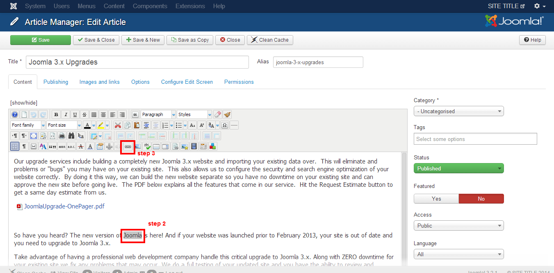
Task: Toggle bold formatting
Action: pos(56,115)
